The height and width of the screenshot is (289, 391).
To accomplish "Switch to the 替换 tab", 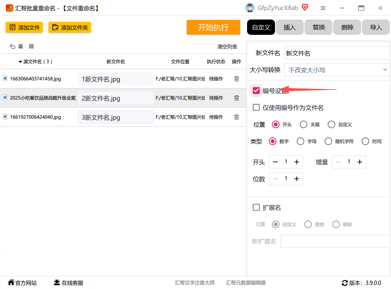I will point(319,28).
